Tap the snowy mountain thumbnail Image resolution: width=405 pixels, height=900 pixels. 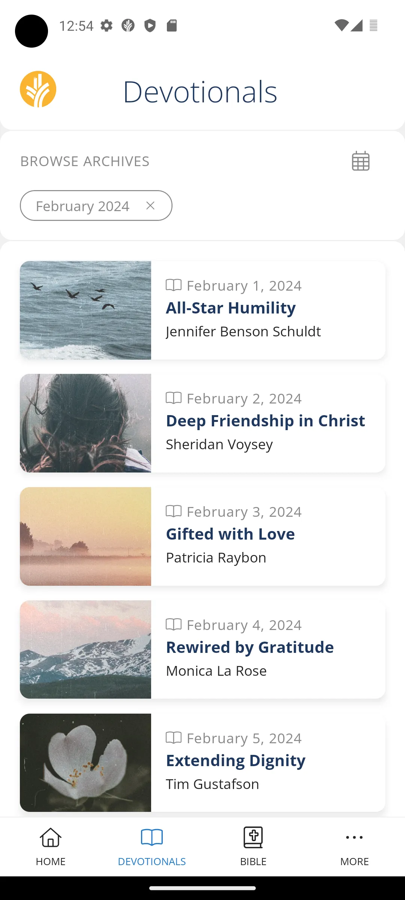85,649
